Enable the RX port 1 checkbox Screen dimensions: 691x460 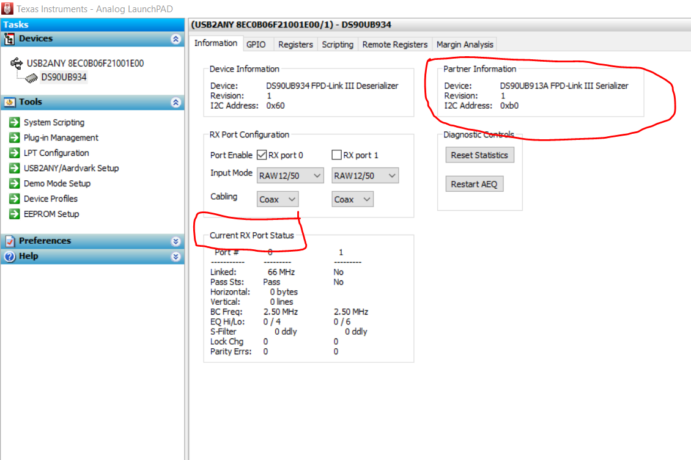click(x=337, y=155)
